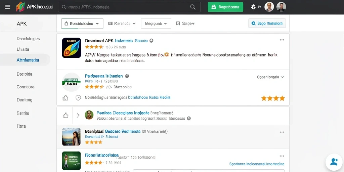Open Pedoesea Indanian title link
Image resolution: width=344 pixels, height=172 pixels.
104,76
